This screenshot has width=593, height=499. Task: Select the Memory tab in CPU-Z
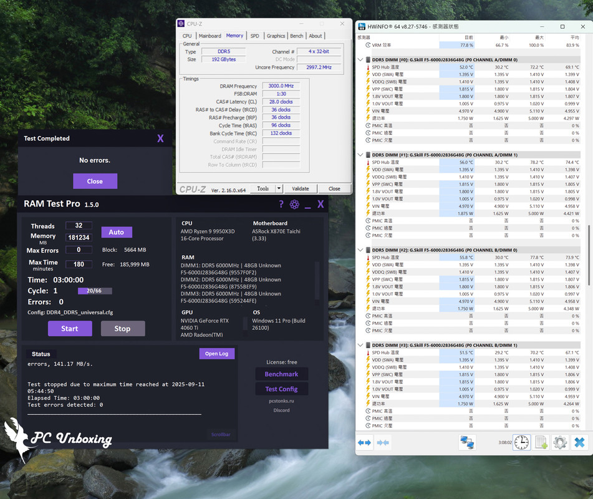pyautogui.click(x=234, y=36)
